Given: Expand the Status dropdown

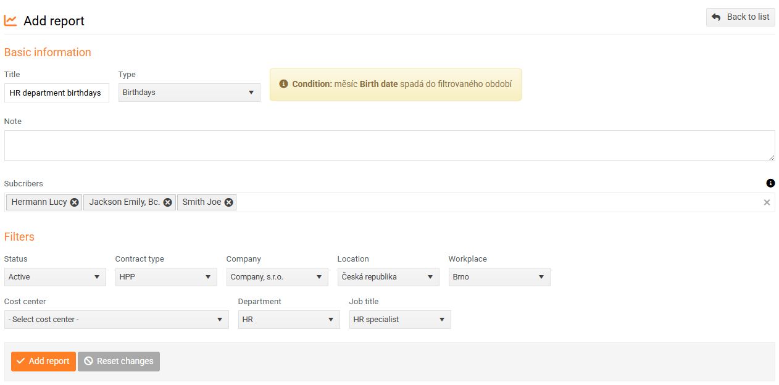Looking at the screenshot, I should (55, 277).
